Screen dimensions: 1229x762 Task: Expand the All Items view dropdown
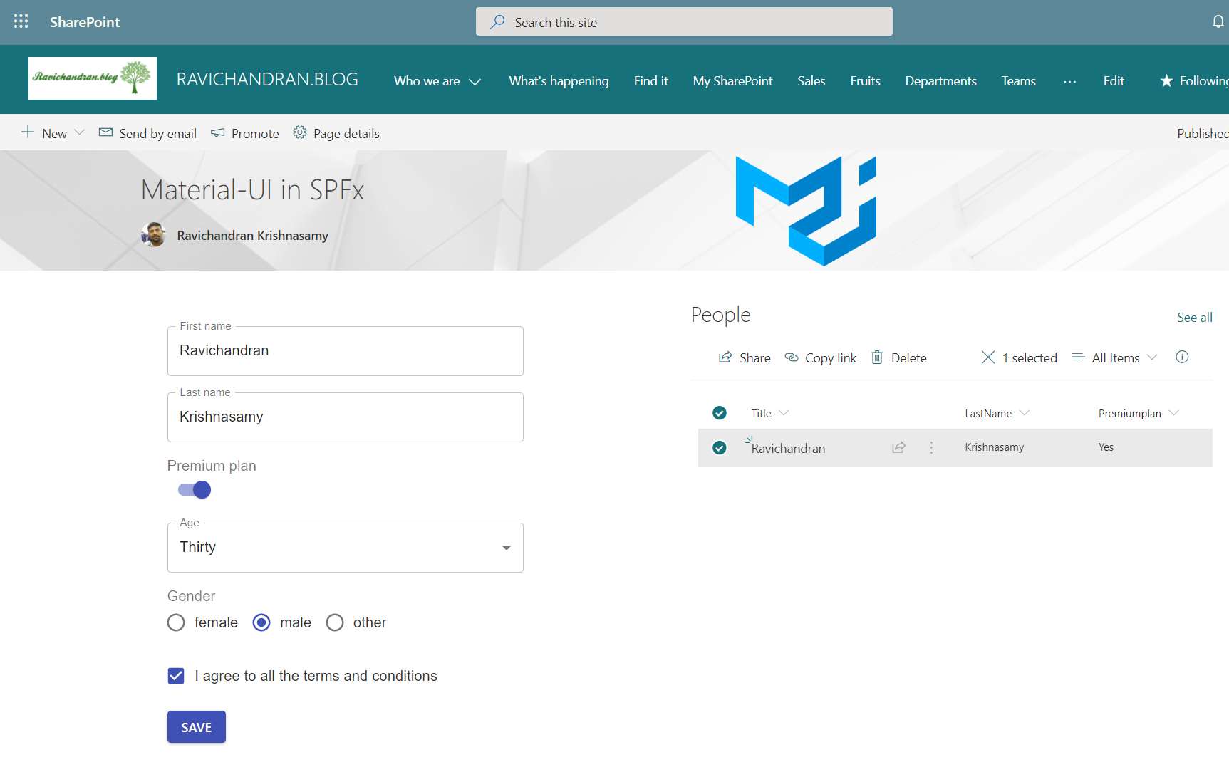(1115, 357)
